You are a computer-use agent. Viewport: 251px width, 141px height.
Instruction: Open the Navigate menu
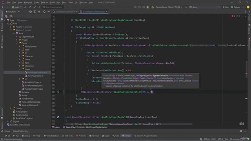pos(28,3)
